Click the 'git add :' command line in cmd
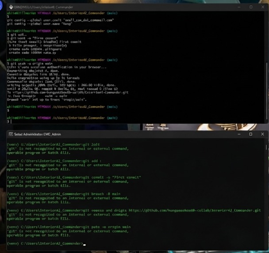269x253 pixels. [x=54, y=161]
